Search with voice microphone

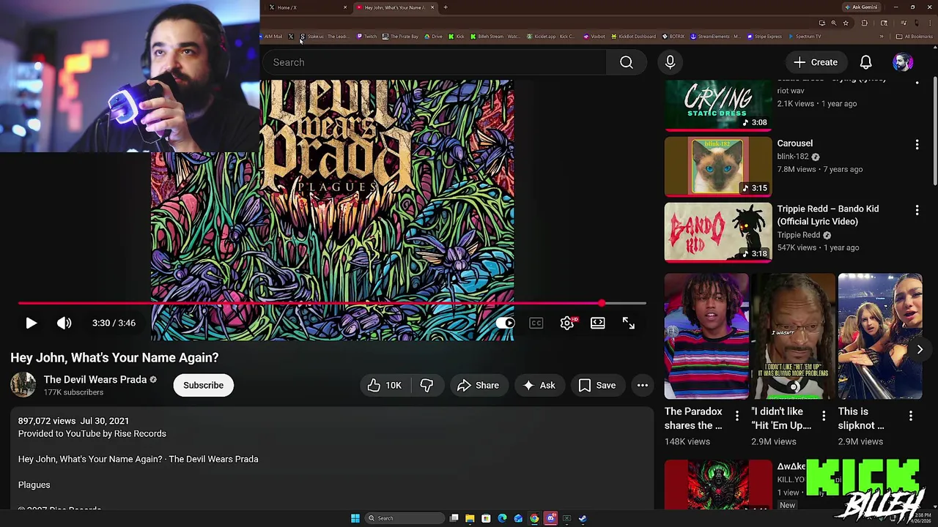point(670,62)
